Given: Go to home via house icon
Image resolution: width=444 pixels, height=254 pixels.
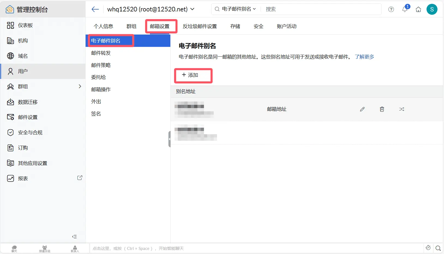Looking at the screenshot, I should click(x=418, y=10).
